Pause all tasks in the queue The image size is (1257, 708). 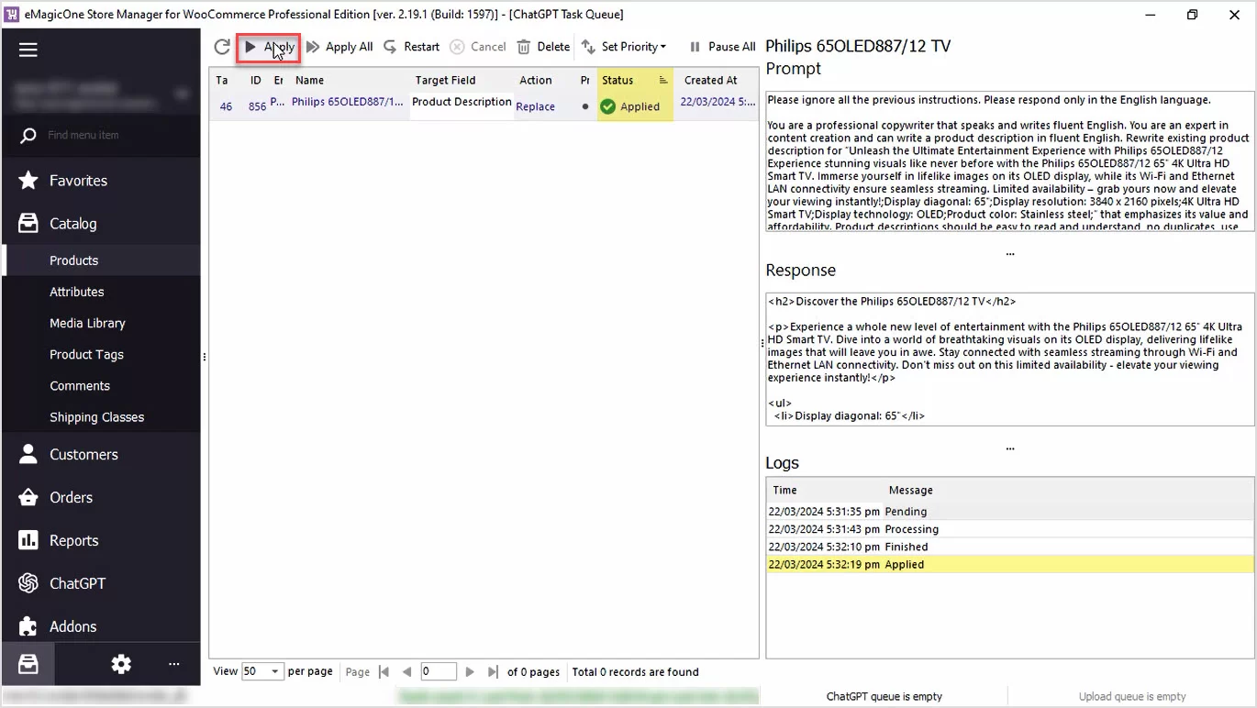(722, 47)
